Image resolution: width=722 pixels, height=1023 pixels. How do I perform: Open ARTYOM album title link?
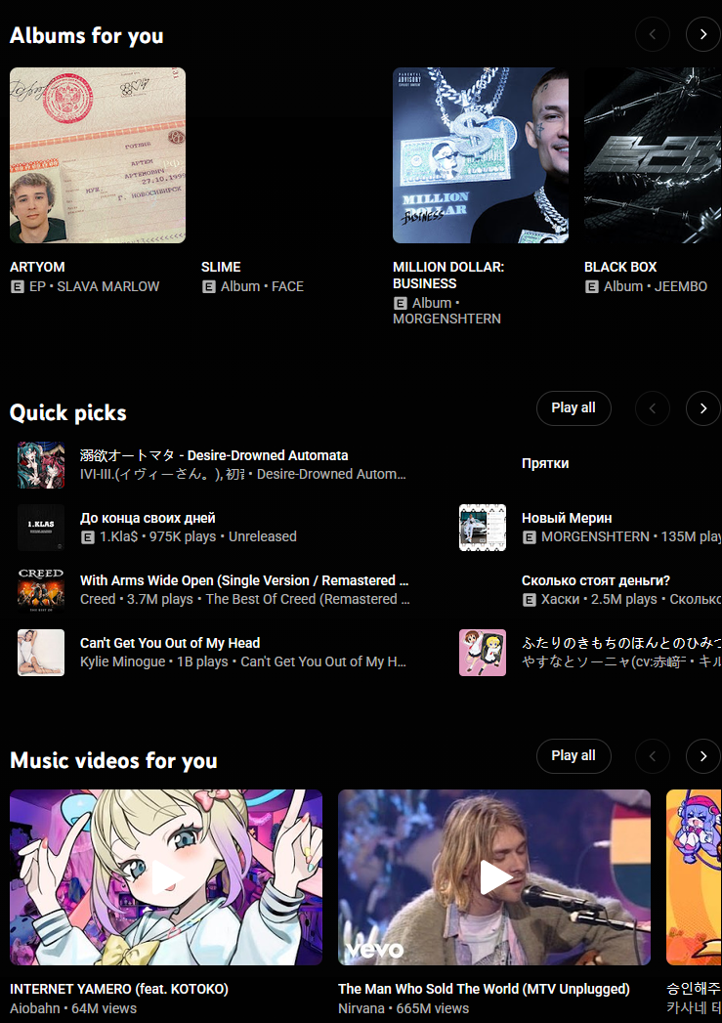(37, 267)
